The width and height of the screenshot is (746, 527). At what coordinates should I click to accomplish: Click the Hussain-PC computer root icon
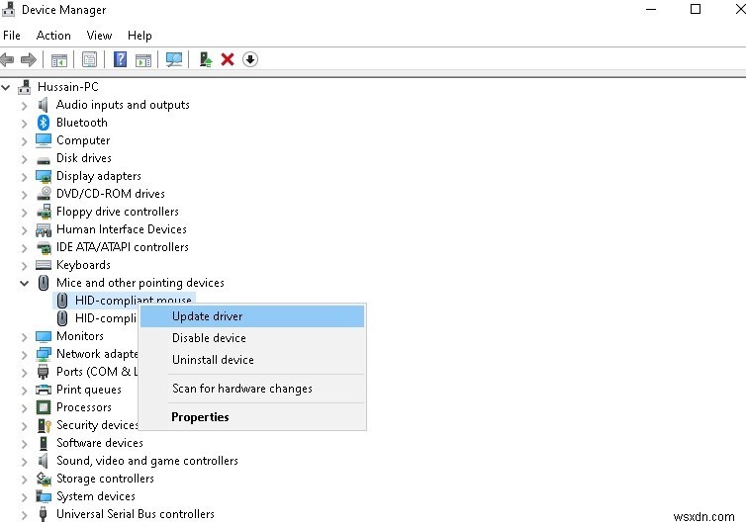pyautogui.click(x=25, y=87)
